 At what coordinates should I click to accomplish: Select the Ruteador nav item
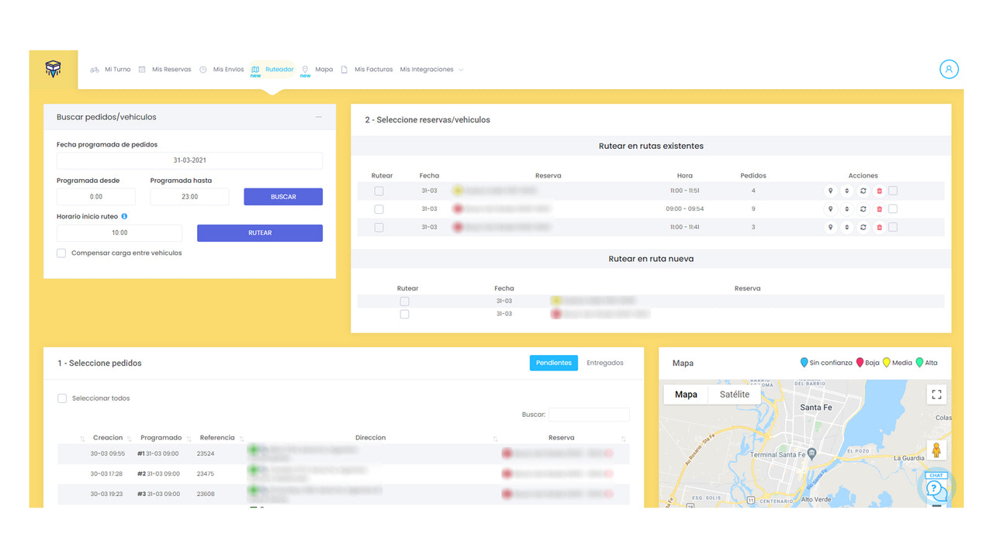coord(272,70)
